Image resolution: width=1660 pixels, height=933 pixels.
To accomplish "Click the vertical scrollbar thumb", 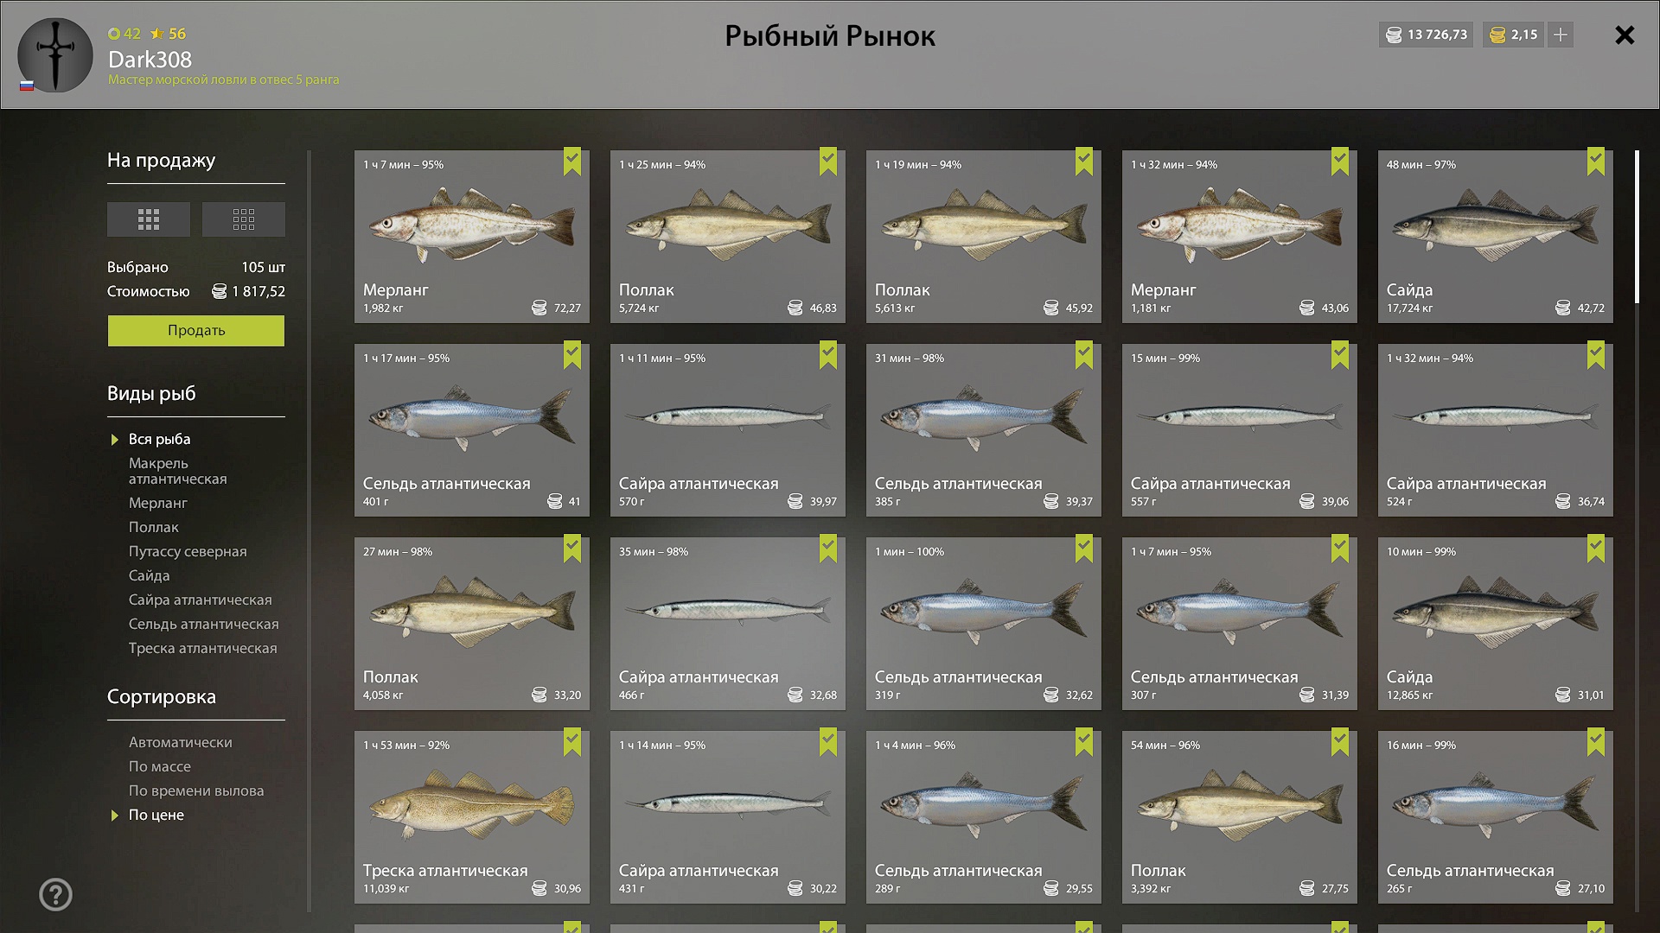I will click(1637, 227).
